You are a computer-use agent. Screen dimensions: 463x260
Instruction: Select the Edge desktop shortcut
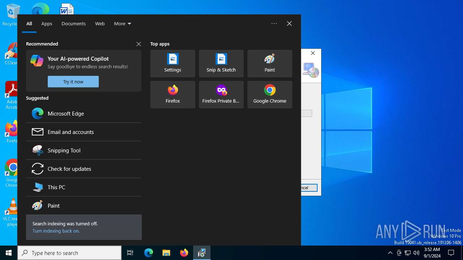point(40,9)
